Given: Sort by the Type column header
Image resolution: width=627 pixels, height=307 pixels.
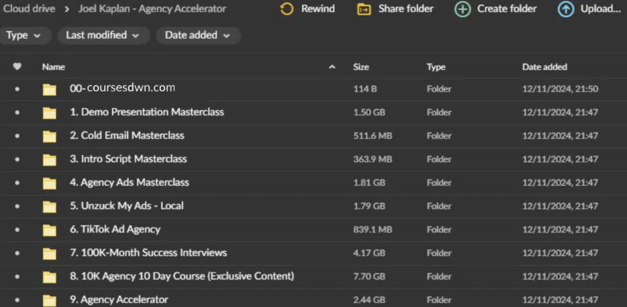Looking at the screenshot, I should coord(436,67).
